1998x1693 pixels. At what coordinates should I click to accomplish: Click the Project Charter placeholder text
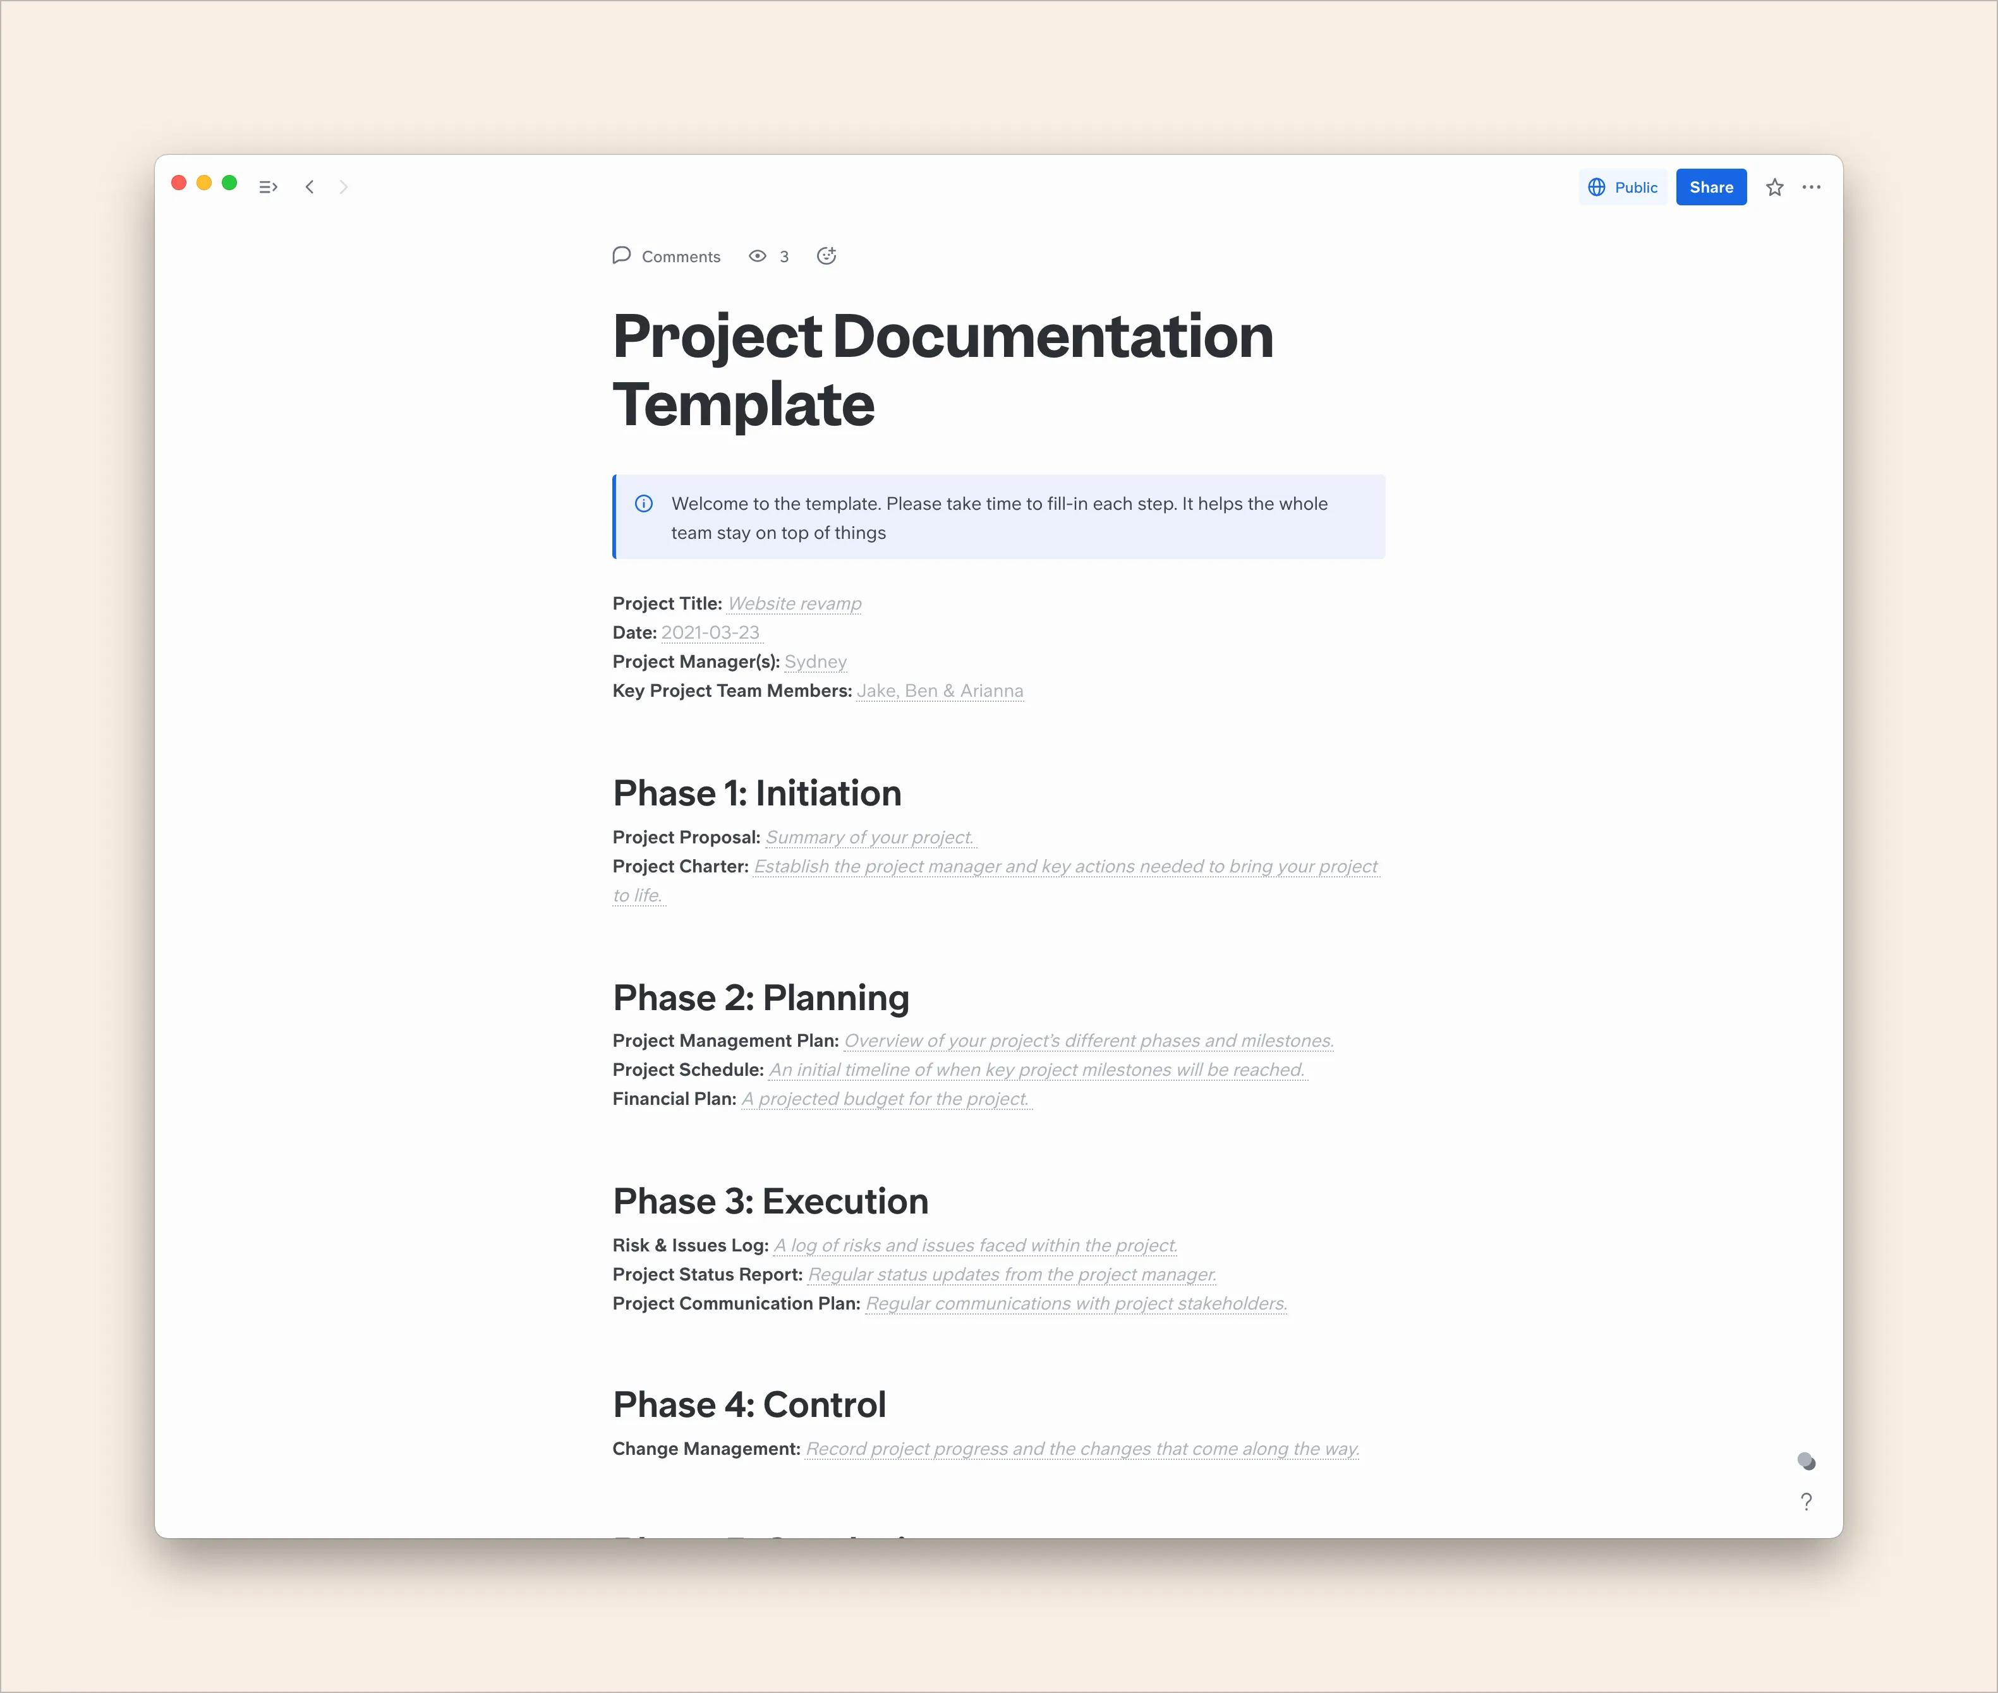[996, 881]
